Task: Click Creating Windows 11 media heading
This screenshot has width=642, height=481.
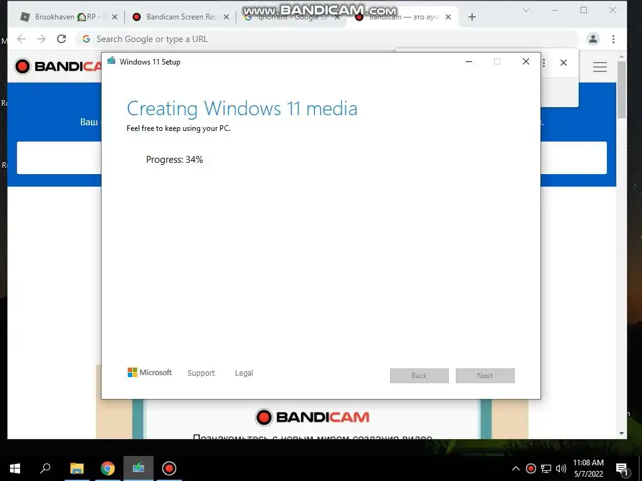Action: point(242,109)
